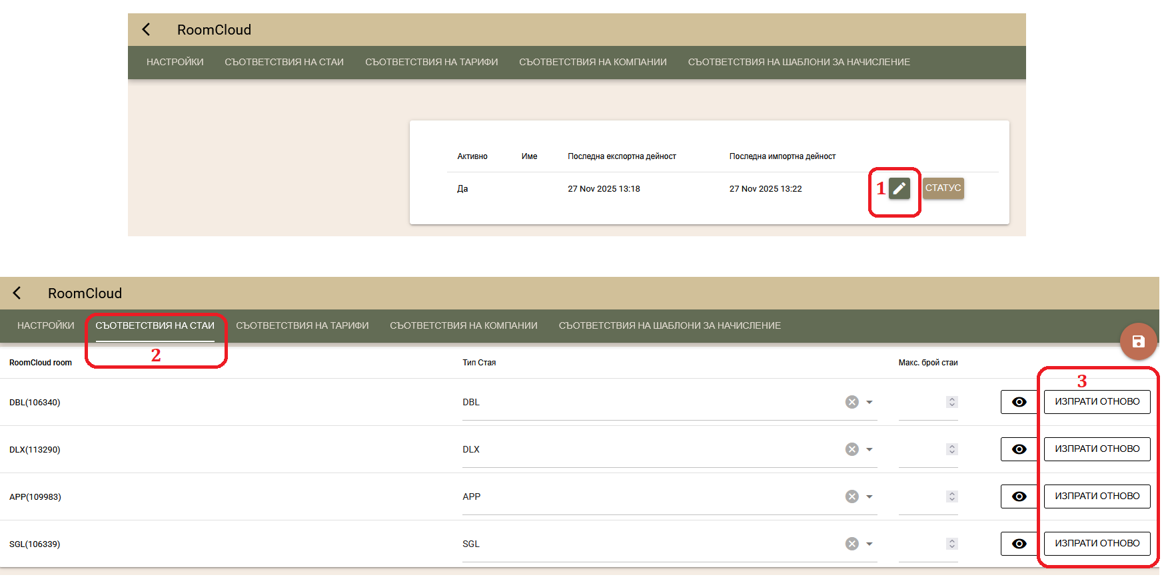Open СЪОТВЕТСТВИЯ НА ТАРИФИ in the lower window
The image size is (1162, 583).
coord(302,325)
